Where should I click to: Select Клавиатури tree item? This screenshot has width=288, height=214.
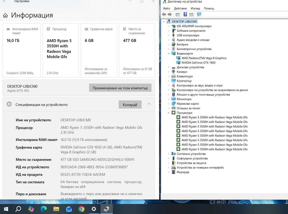pos(185,76)
